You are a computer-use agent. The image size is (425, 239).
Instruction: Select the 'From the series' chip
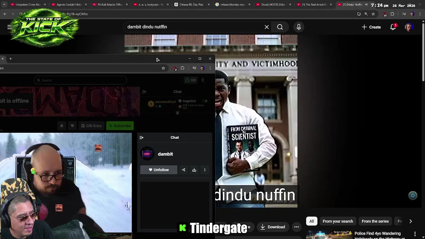(x=375, y=221)
